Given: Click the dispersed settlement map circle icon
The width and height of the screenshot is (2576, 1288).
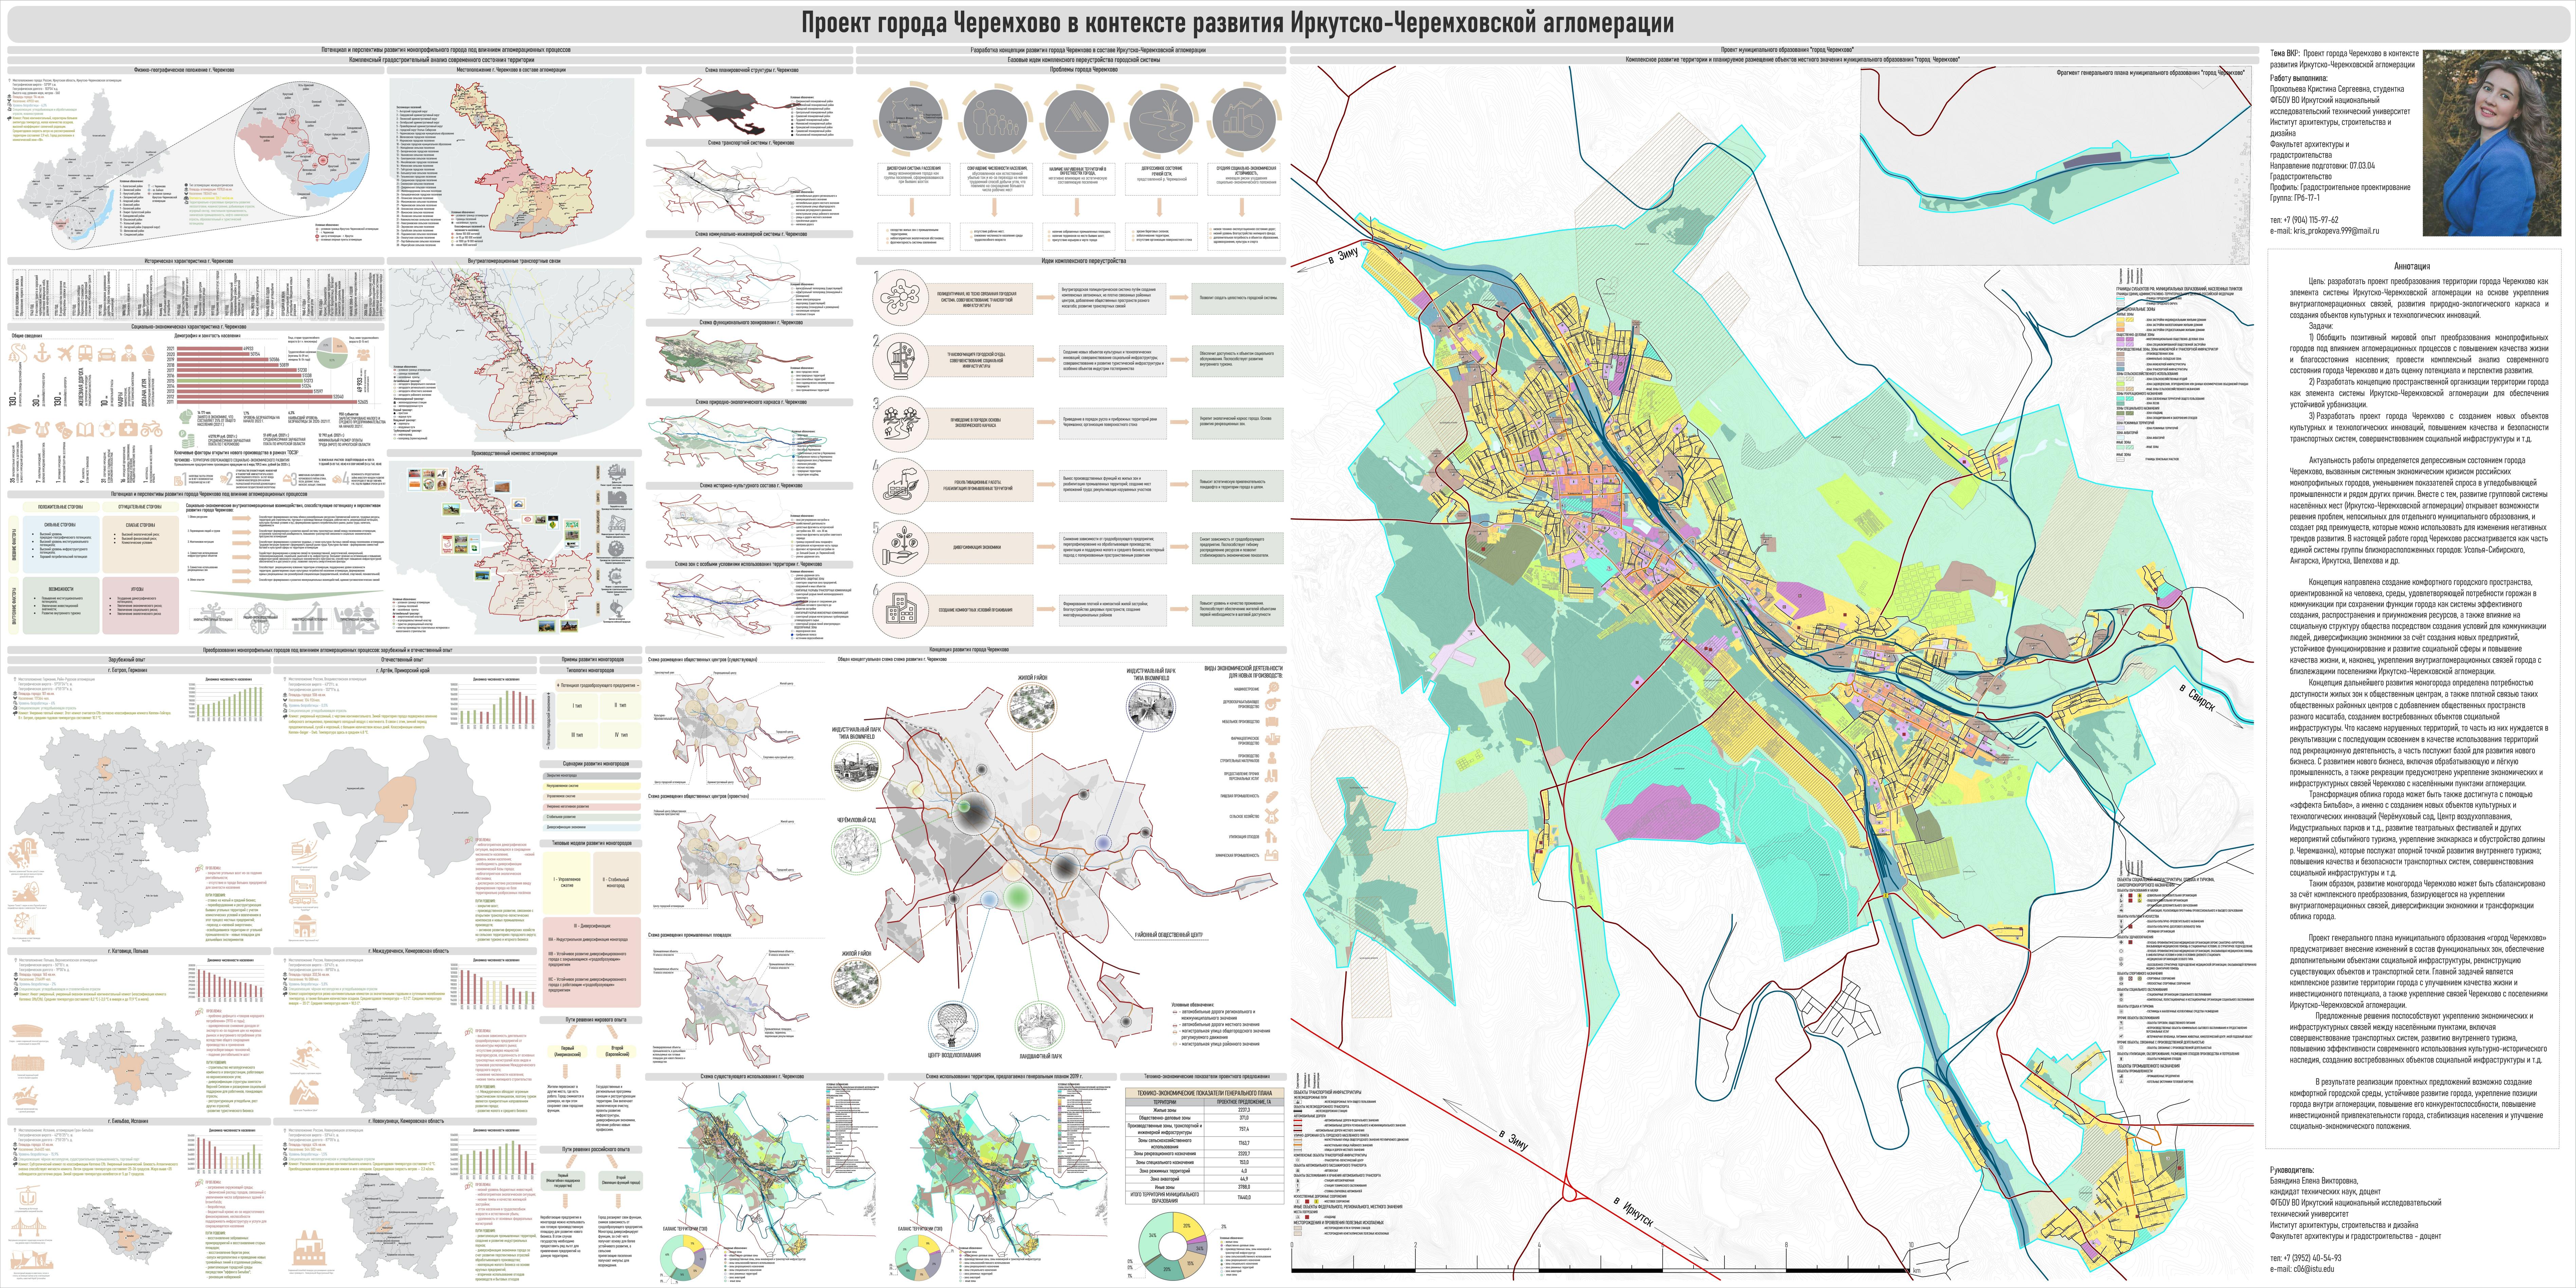Looking at the screenshot, I should [911, 119].
